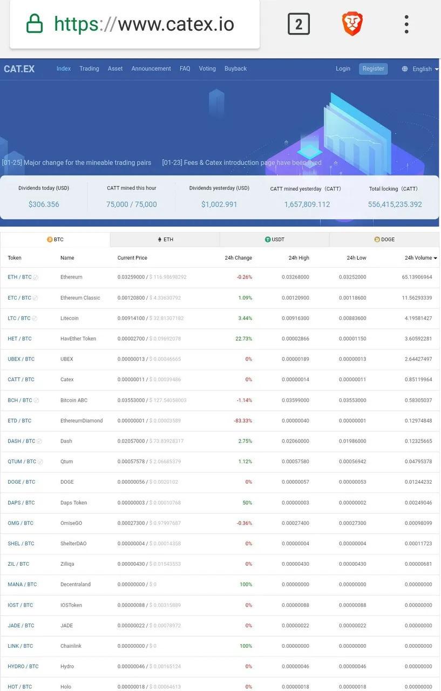The width and height of the screenshot is (441, 691).
Task: Open the DOGE / BTC trading pair
Action: [x=22, y=482]
